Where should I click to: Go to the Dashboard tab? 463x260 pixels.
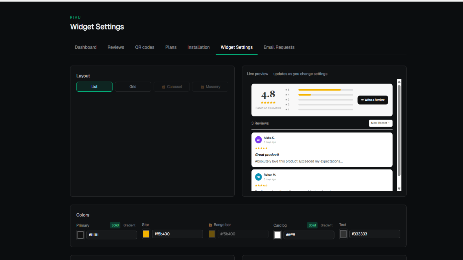86,47
